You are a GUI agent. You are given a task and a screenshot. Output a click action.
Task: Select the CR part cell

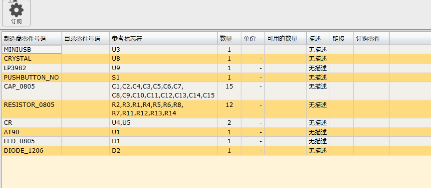tap(32, 123)
